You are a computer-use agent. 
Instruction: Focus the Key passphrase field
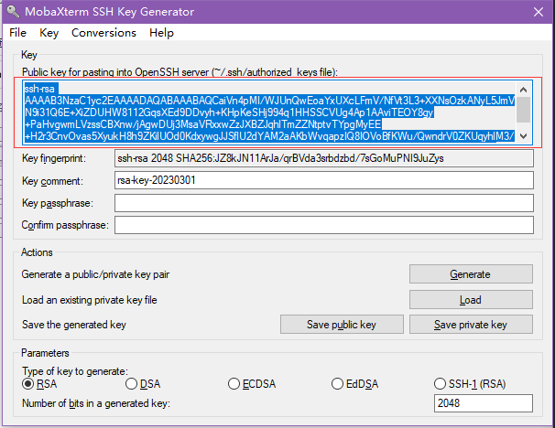pyautogui.click(x=324, y=203)
